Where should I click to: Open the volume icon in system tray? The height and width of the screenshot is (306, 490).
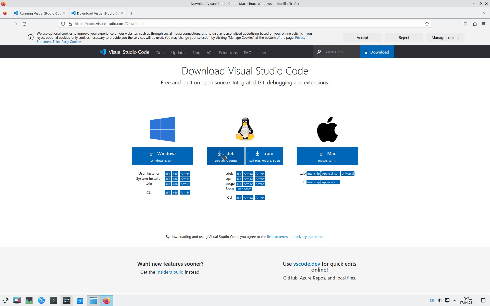click(439, 300)
